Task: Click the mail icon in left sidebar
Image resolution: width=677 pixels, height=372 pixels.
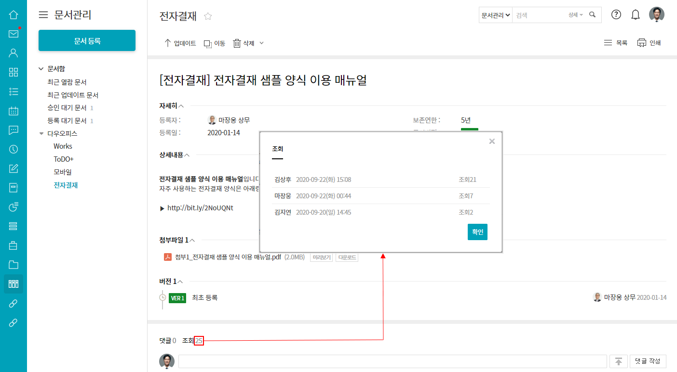Action: click(14, 34)
